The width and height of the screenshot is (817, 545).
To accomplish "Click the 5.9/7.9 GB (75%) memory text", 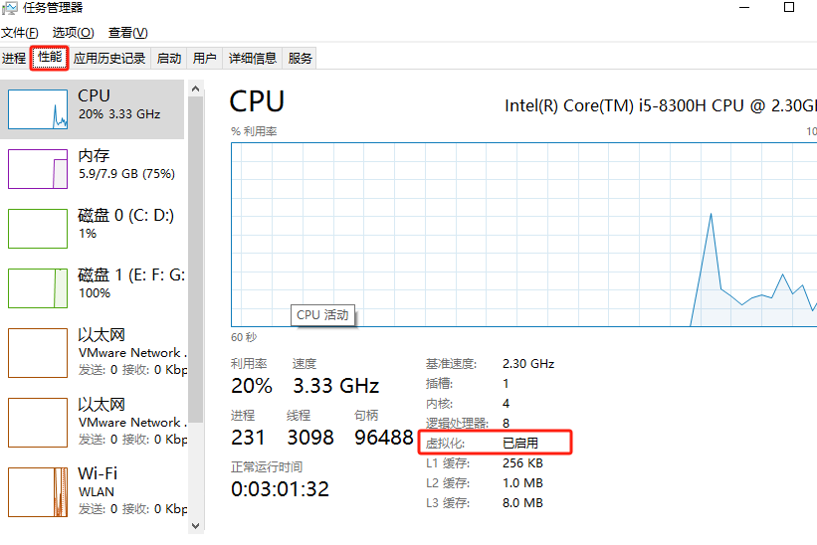I will click(126, 173).
